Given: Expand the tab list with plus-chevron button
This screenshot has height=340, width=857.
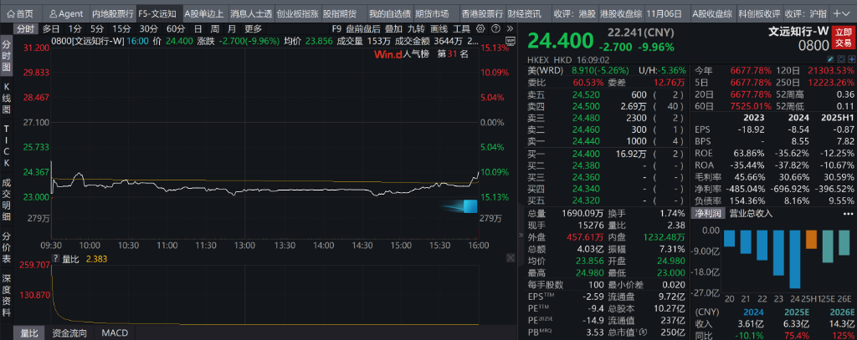Looking at the screenshot, I should (844, 14).
